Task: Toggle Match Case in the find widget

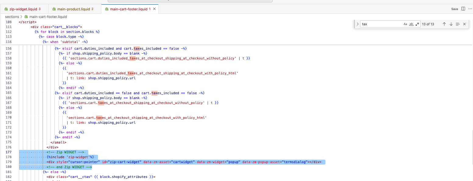Action: pos(405,24)
